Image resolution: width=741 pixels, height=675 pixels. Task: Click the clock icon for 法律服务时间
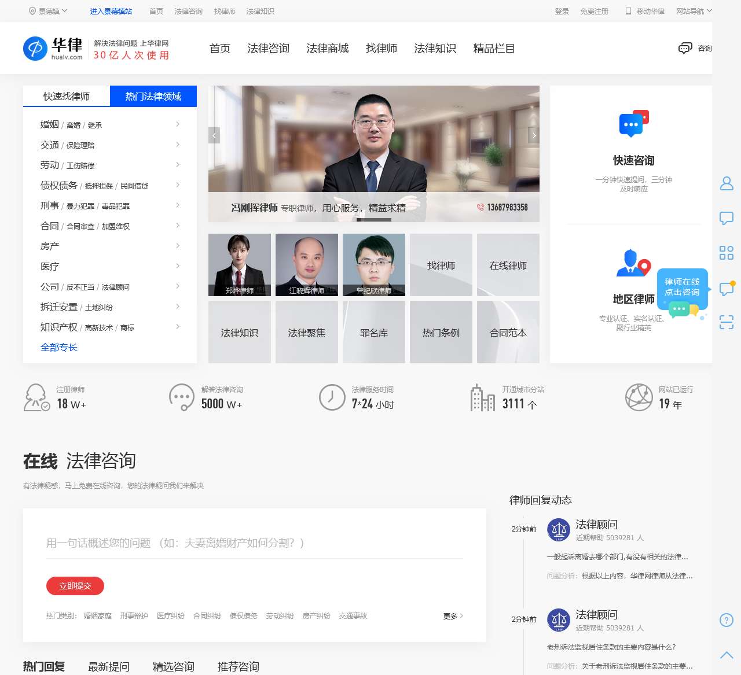(x=332, y=397)
